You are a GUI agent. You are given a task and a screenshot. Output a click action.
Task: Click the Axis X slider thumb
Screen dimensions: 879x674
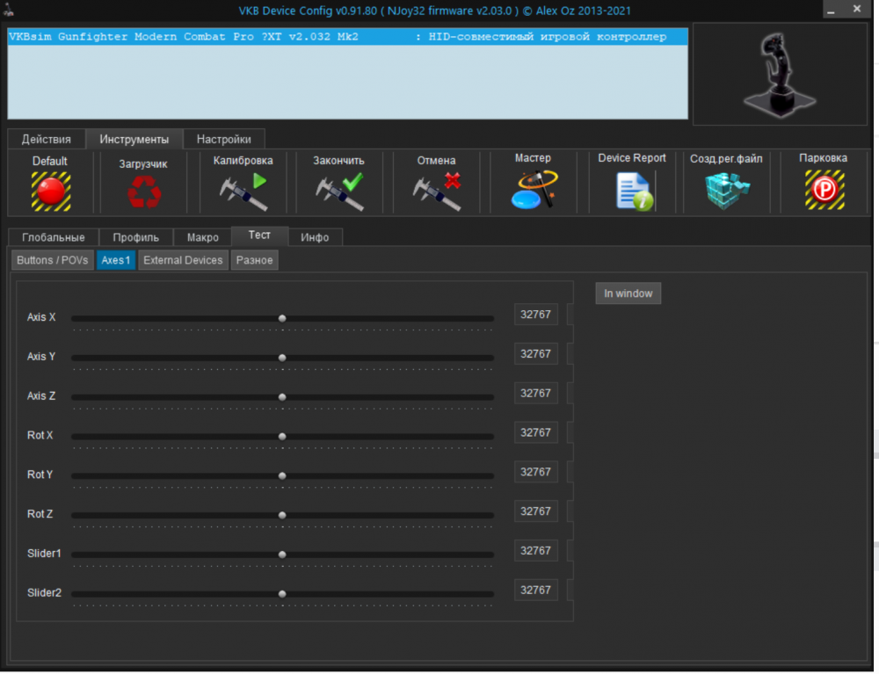click(x=281, y=317)
